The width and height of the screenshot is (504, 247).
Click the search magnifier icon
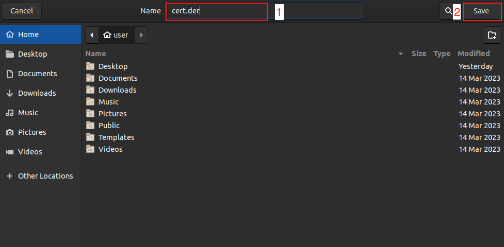point(448,11)
